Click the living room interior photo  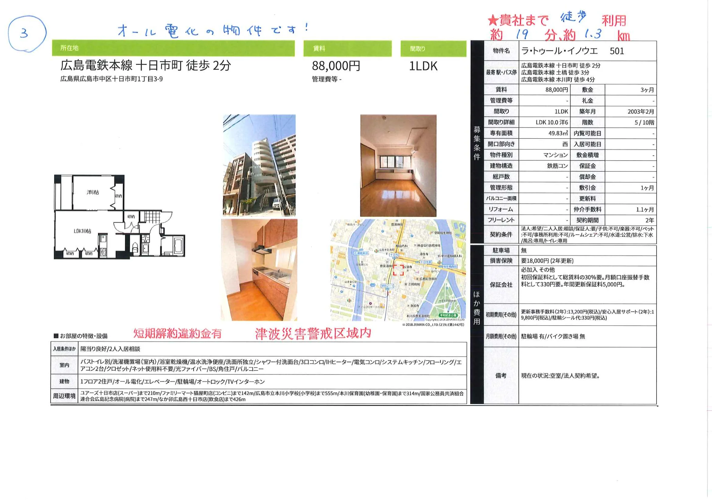pos(398,166)
